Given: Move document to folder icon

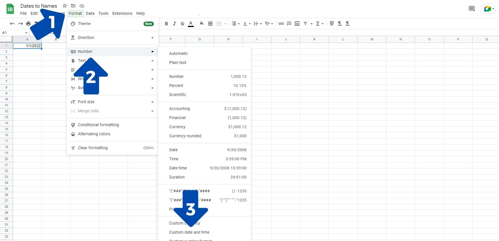Looking at the screenshot, I should point(73,6).
